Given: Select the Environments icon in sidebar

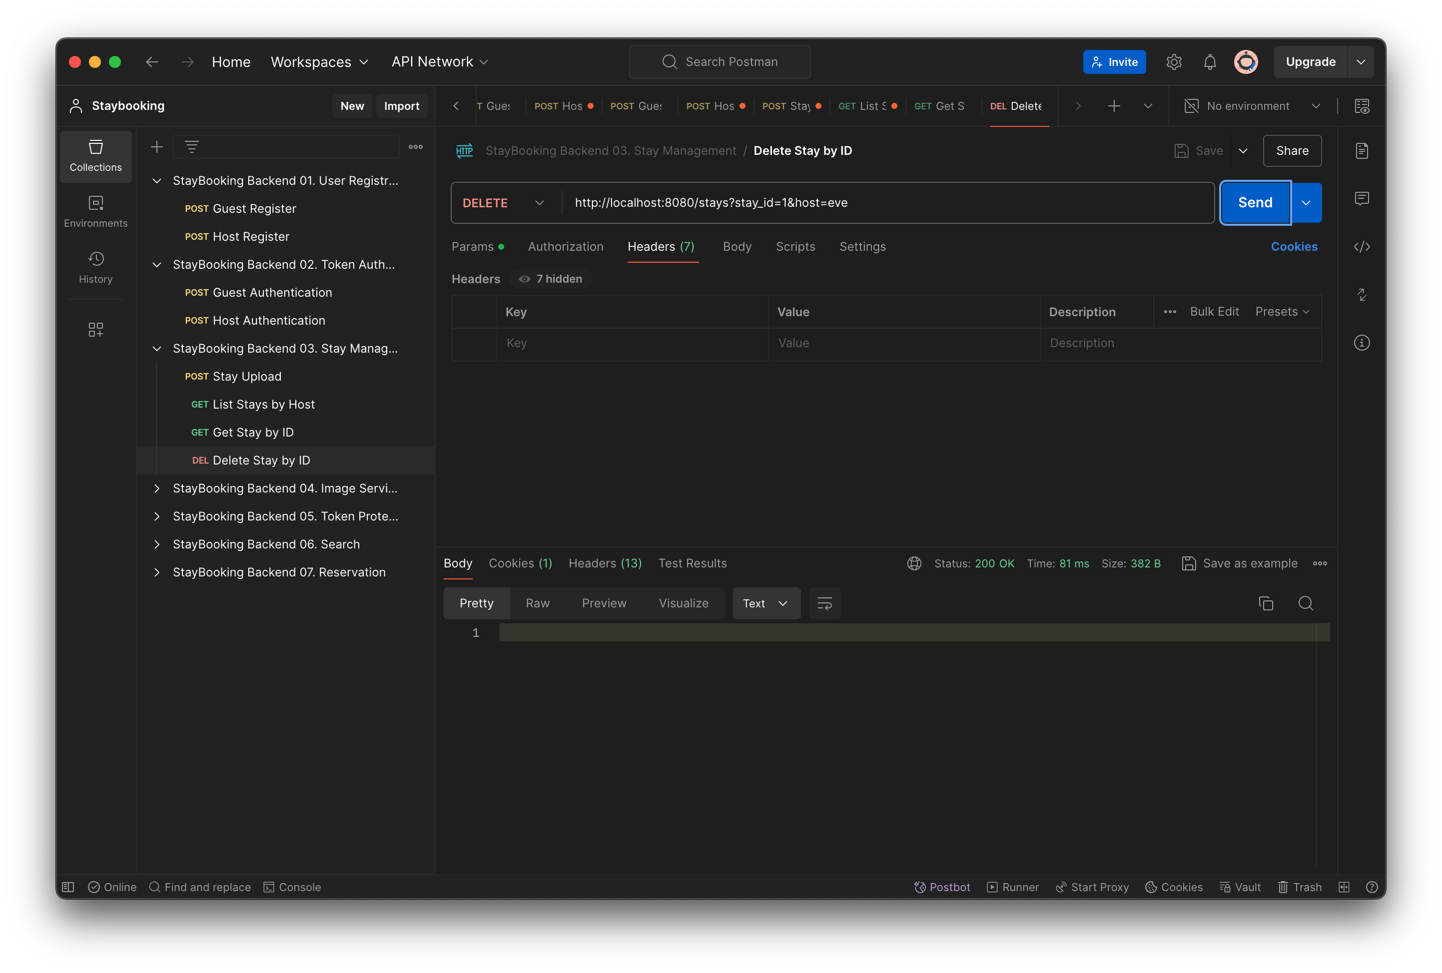Looking at the screenshot, I should (95, 211).
